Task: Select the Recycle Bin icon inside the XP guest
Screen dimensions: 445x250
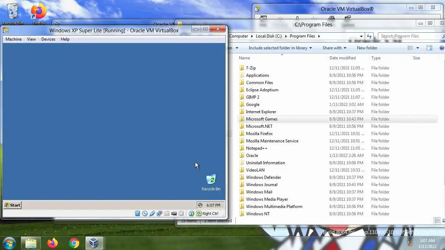Action: [211, 183]
